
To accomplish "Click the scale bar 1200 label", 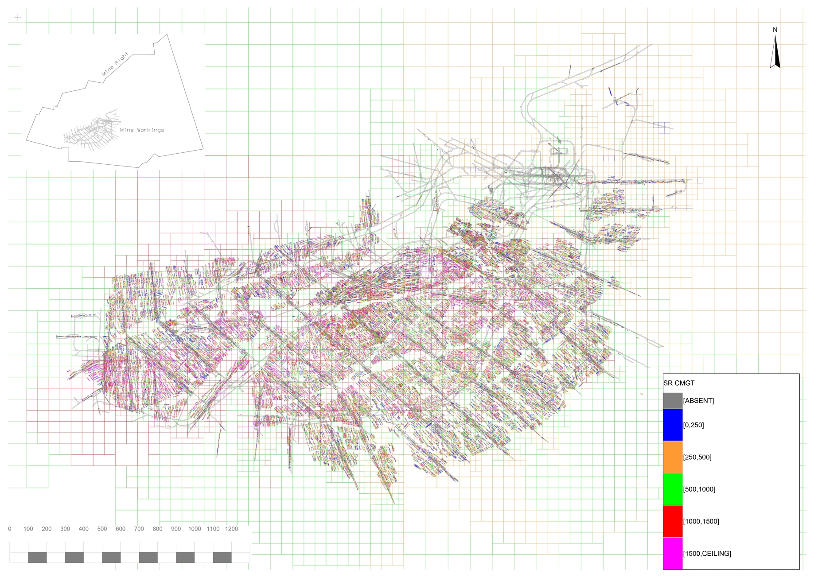I will pyautogui.click(x=232, y=529).
